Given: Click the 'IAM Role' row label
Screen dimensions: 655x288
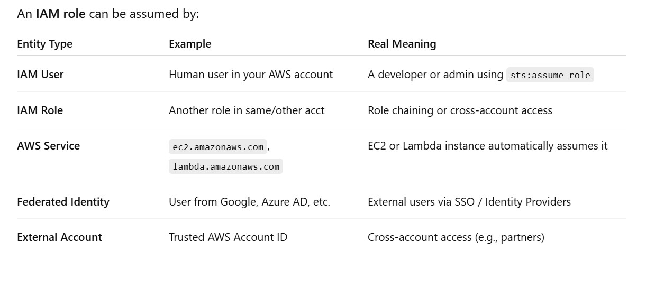Looking at the screenshot, I should click(x=40, y=110).
